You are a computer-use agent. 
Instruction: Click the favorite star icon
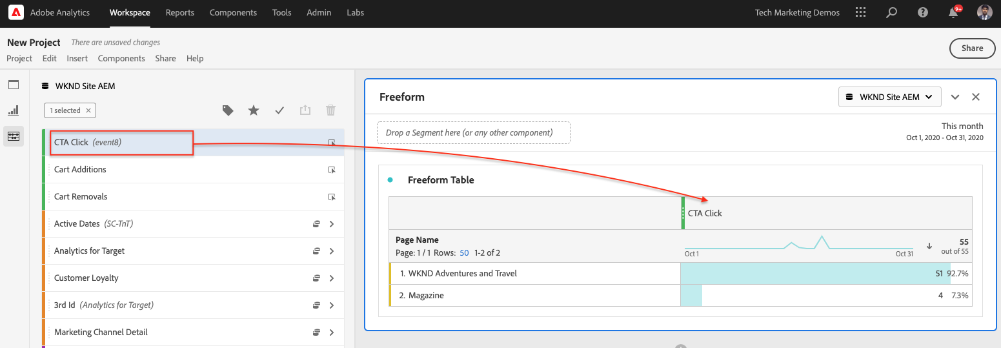tap(254, 110)
